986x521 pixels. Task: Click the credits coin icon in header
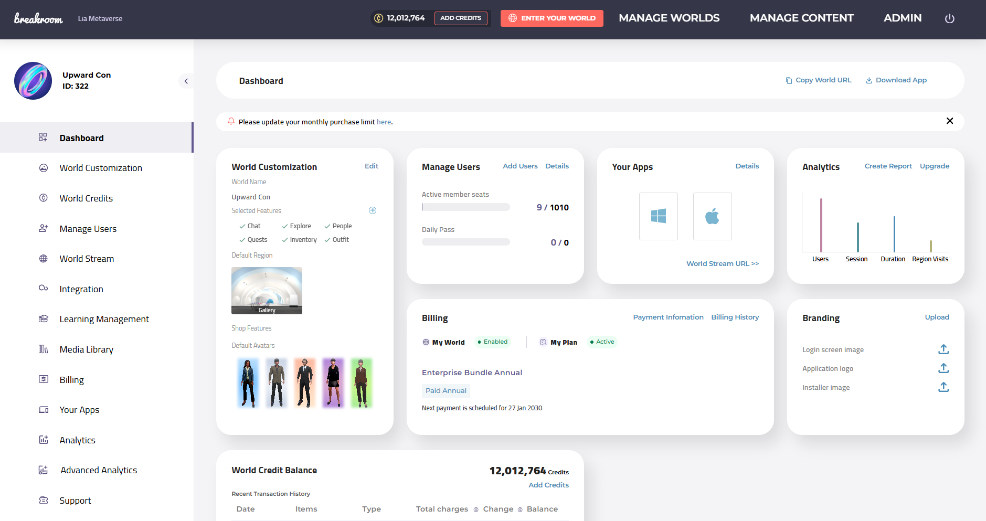pyautogui.click(x=378, y=18)
